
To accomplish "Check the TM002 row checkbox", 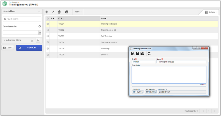I will click(48, 30).
